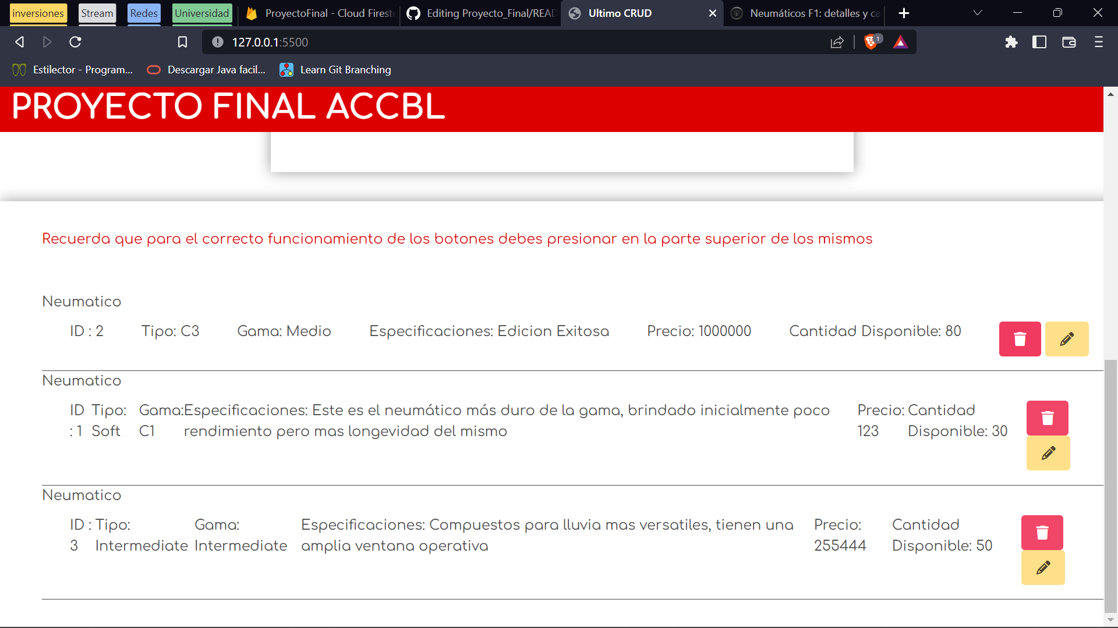Delete the Soft C1 neumatico
The width and height of the screenshot is (1118, 628).
pyautogui.click(x=1047, y=418)
